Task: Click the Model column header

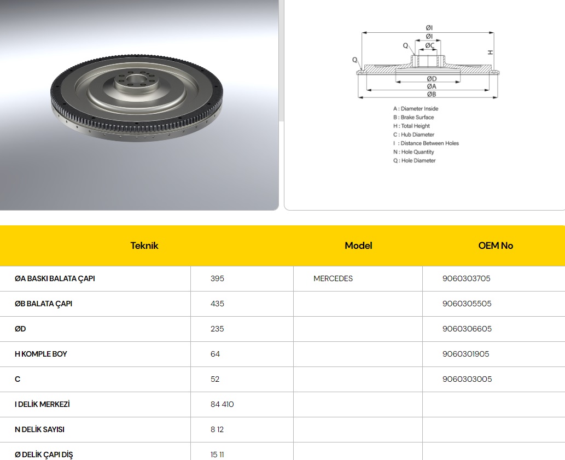Action: (x=358, y=246)
